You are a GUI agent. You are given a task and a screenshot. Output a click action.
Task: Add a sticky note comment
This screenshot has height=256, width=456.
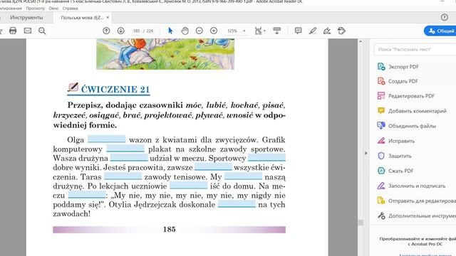298,31
